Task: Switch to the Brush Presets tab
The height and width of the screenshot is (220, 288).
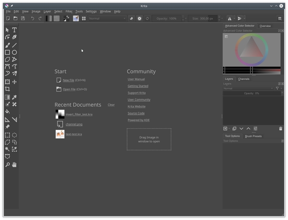Action: pyautogui.click(x=253, y=136)
